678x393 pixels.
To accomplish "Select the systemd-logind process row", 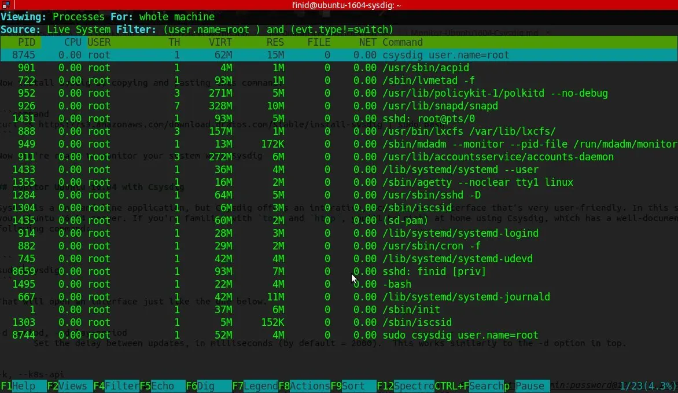I will (x=339, y=233).
